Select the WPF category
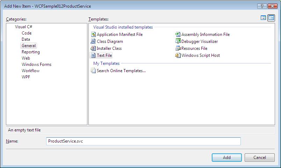The image size is (281, 168). (26, 77)
